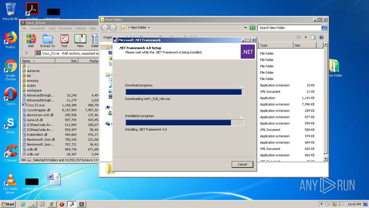Click in the Search New folder field
Image resolution: width=369 pixels, height=208 pixels.
click(289, 28)
